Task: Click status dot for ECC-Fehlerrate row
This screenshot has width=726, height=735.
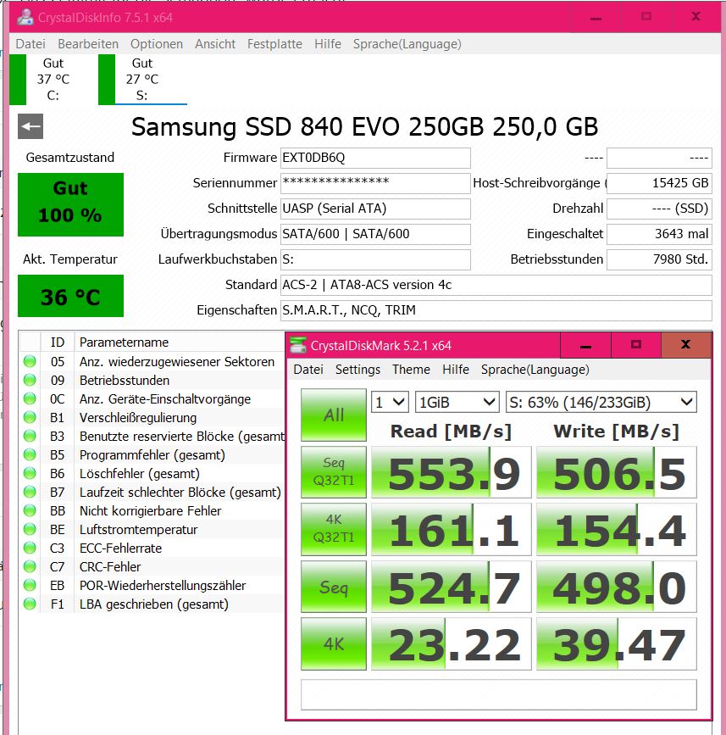Action: pyautogui.click(x=30, y=548)
